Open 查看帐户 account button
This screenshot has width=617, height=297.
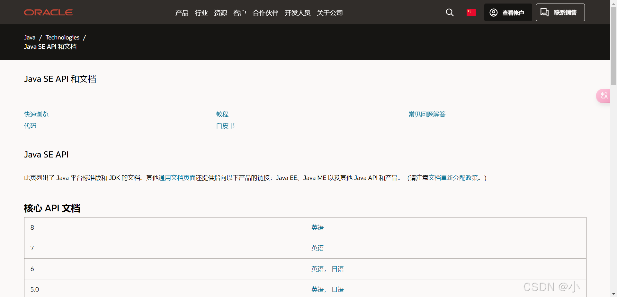(x=508, y=13)
